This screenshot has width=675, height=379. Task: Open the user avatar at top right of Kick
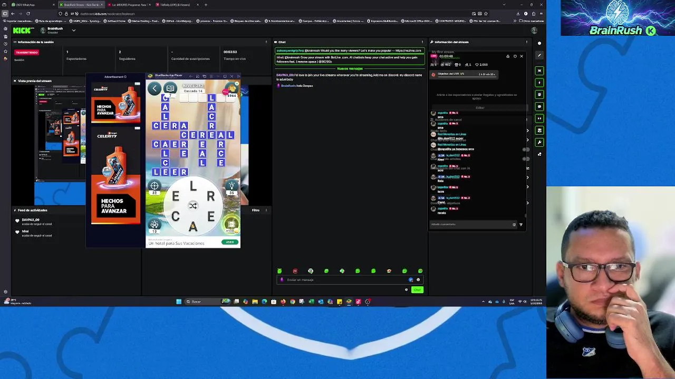[534, 30]
